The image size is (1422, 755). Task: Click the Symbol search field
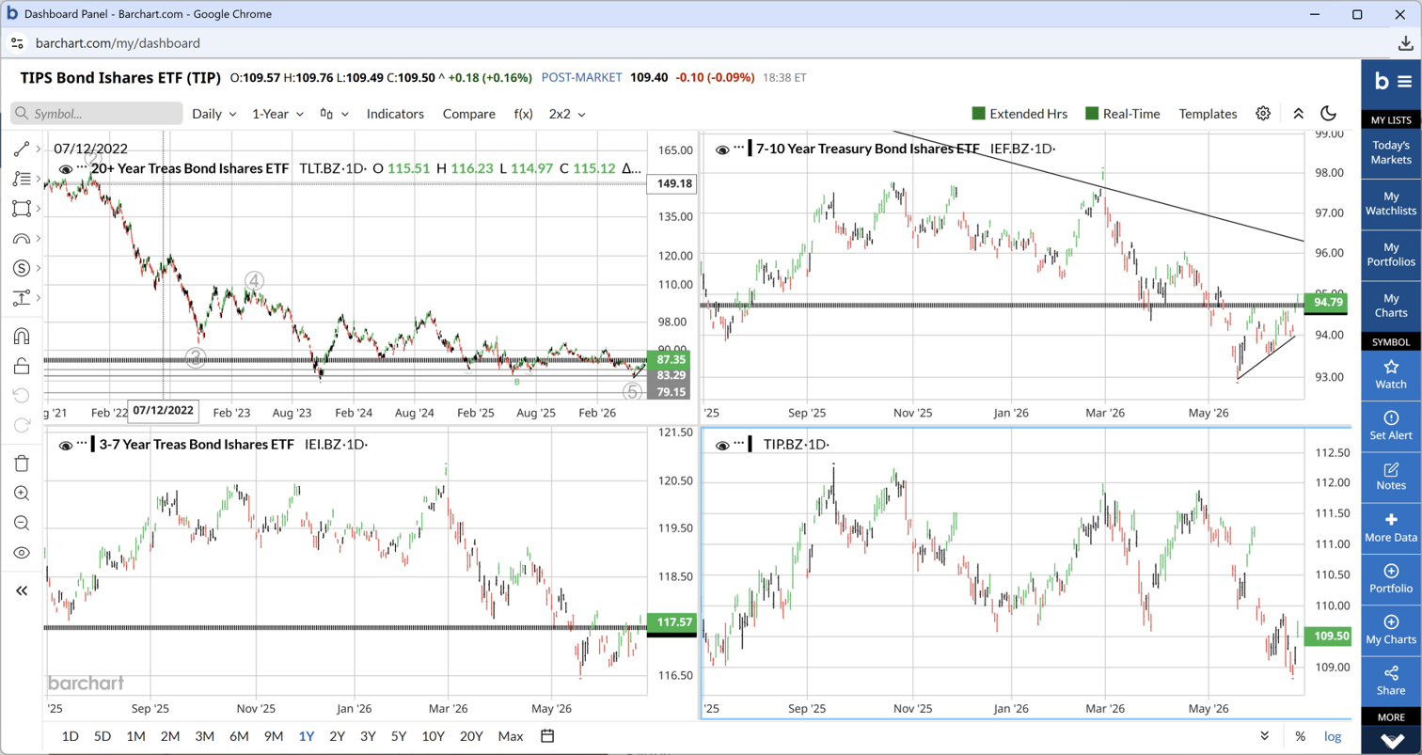coord(97,114)
